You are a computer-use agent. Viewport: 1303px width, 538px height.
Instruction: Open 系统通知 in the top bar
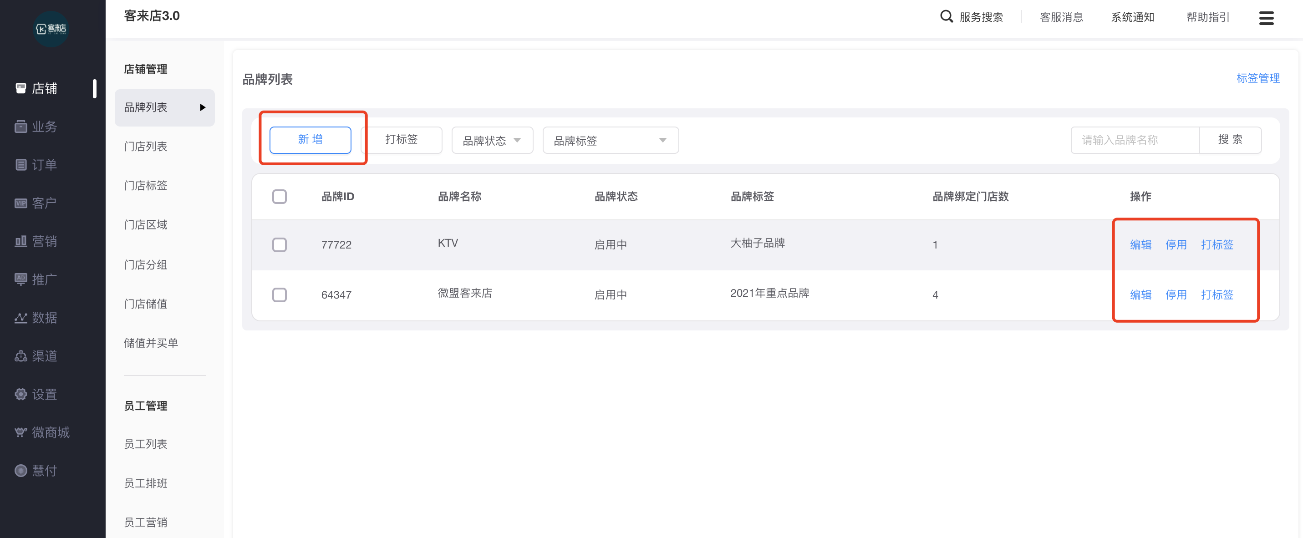(x=1133, y=17)
